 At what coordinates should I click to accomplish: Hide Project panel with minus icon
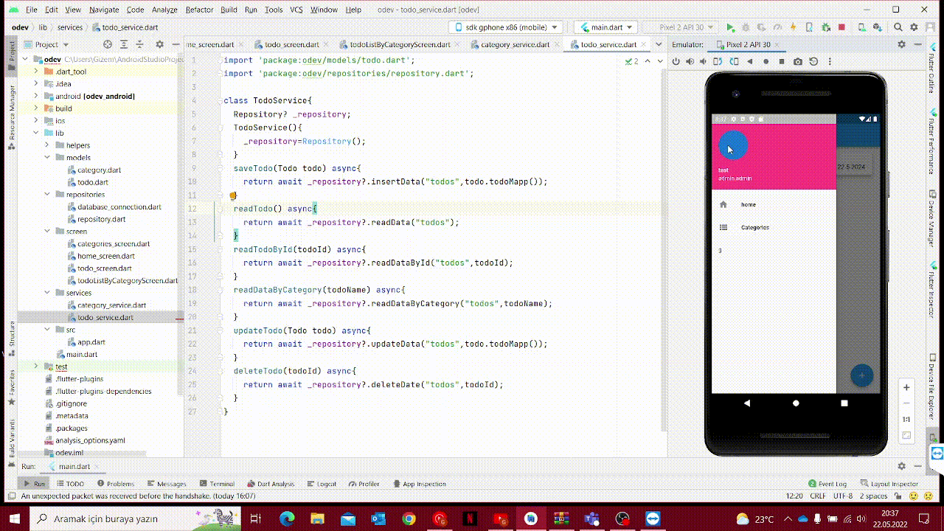click(x=176, y=45)
